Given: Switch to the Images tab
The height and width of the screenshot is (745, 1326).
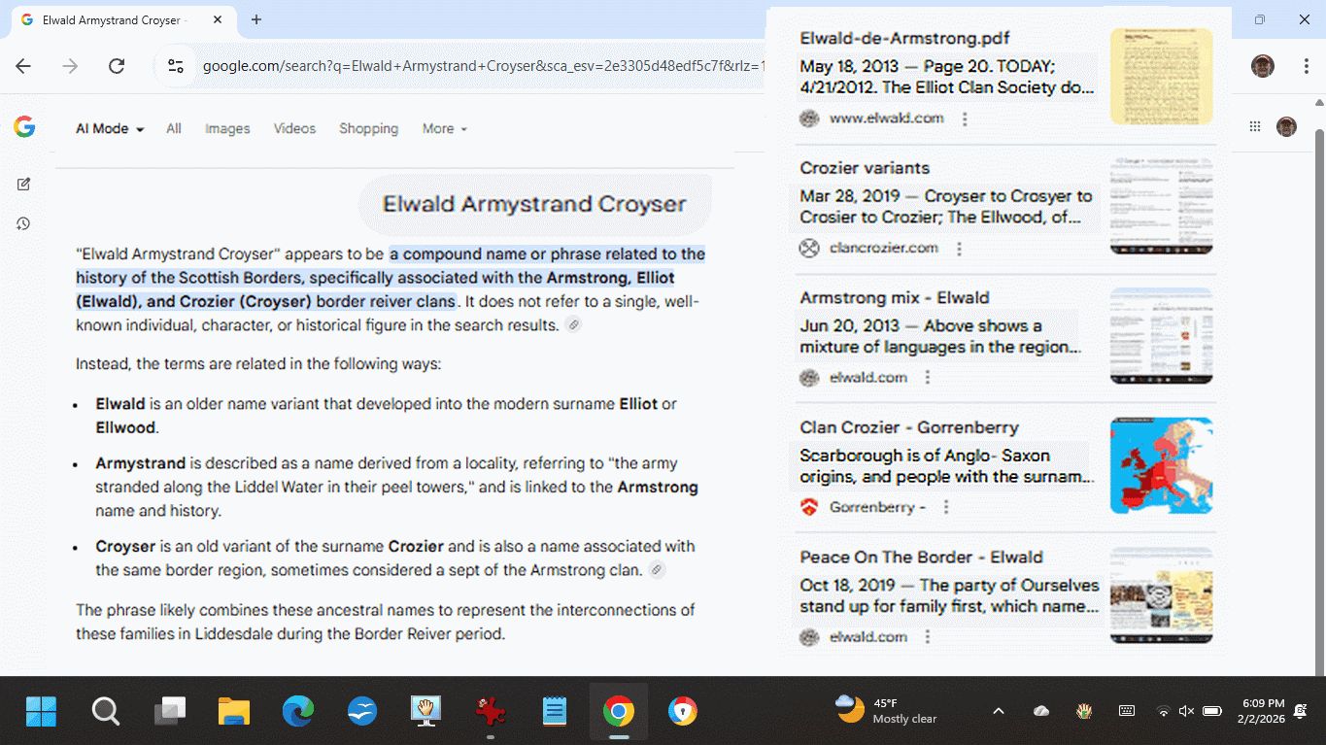Looking at the screenshot, I should click(227, 129).
